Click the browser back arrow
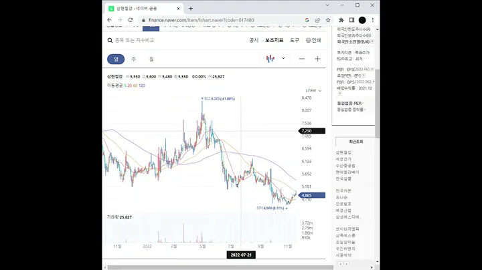Screen dimensions: 482x270 click(109, 20)
